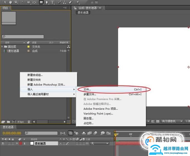The height and width of the screenshot is (156, 190).
Task: Open parent dropdown showing 无
Action: click(99, 143)
